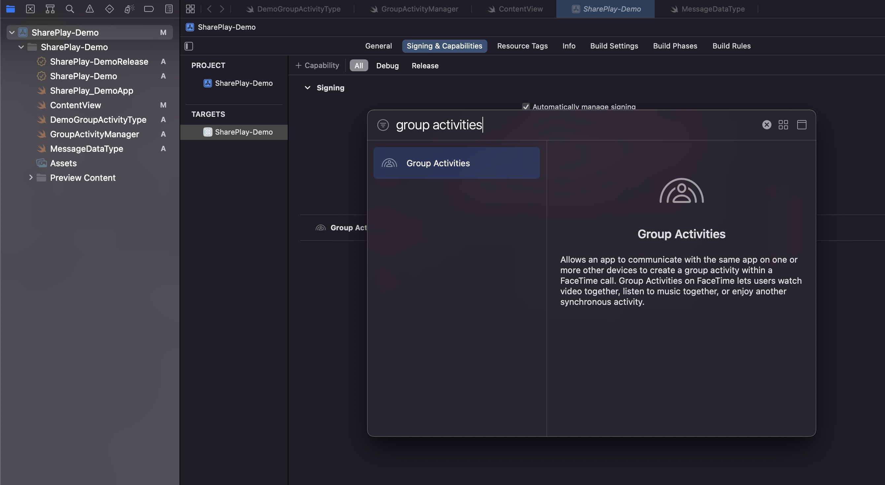Viewport: 885px width, 485px height.
Task: Open the Find navigator magnifier
Action: pos(70,9)
